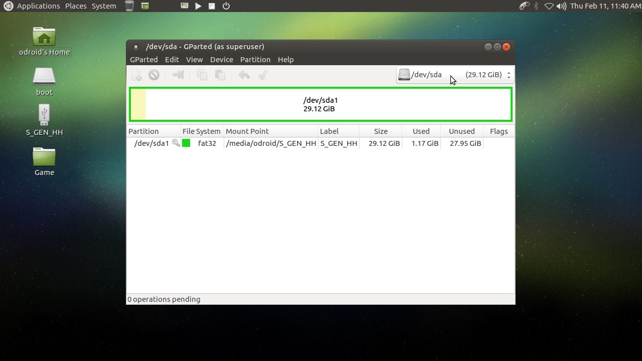Expand the View menu
642x361 pixels.
[x=194, y=60]
